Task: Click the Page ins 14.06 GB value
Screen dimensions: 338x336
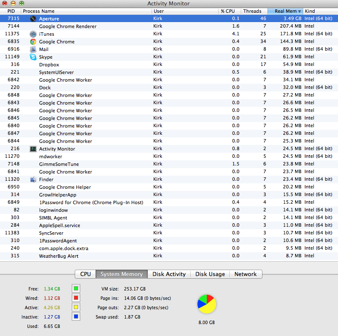Action: click(147, 298)
